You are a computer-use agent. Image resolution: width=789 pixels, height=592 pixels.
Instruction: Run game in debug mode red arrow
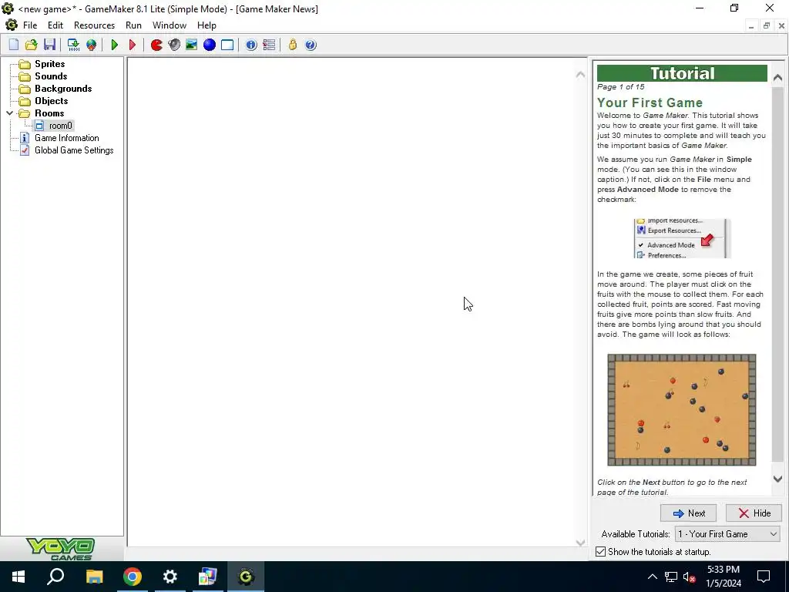click(x=133, y=45)
